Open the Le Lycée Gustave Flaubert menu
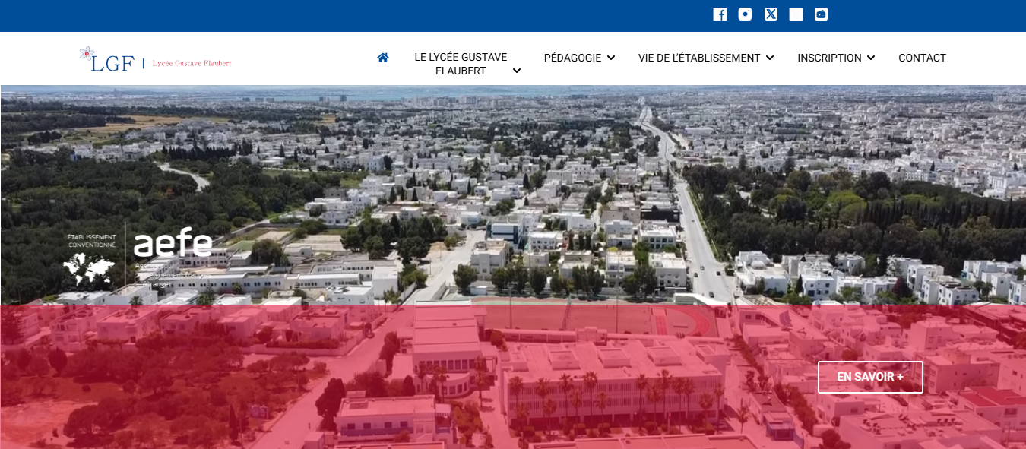The image size is (1026, 449). (x=461, y=64)
